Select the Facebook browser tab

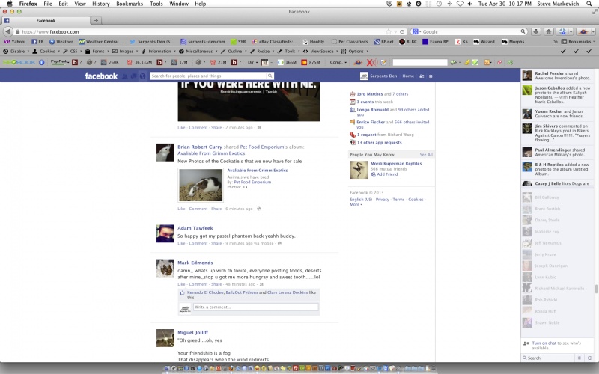(x=46, y=21)
